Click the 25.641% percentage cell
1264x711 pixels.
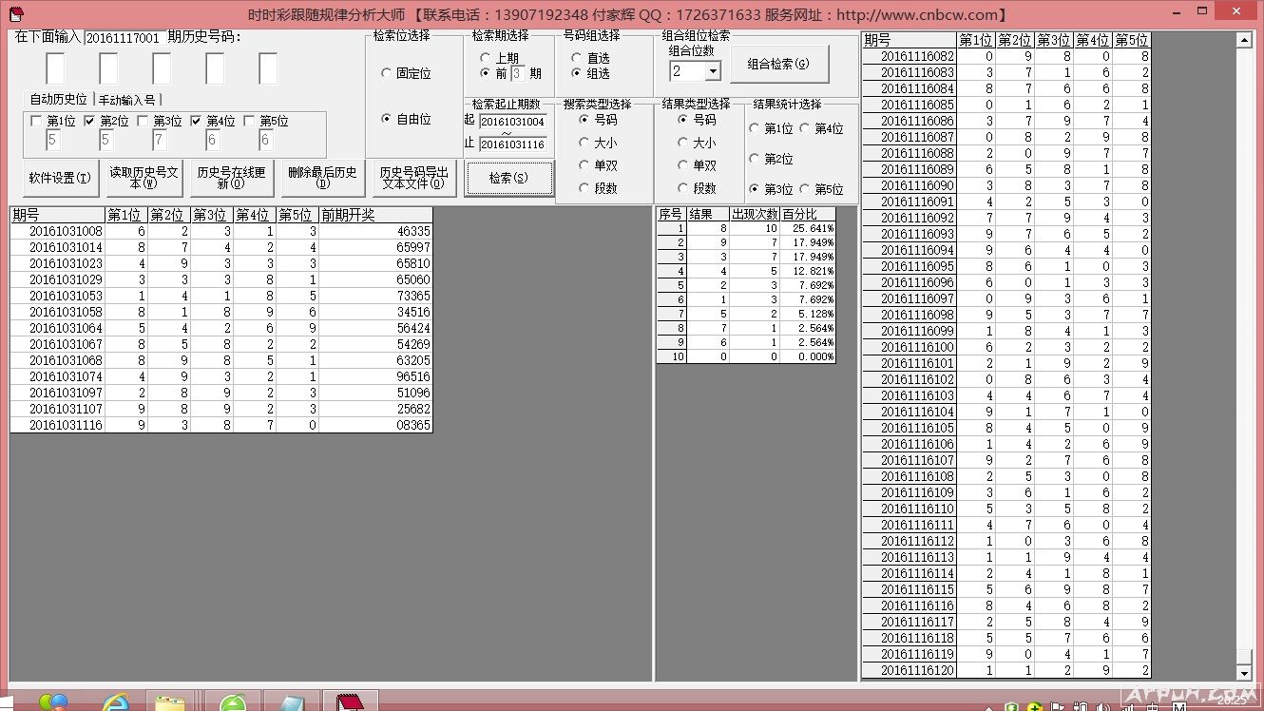click(x=808, y=228)
